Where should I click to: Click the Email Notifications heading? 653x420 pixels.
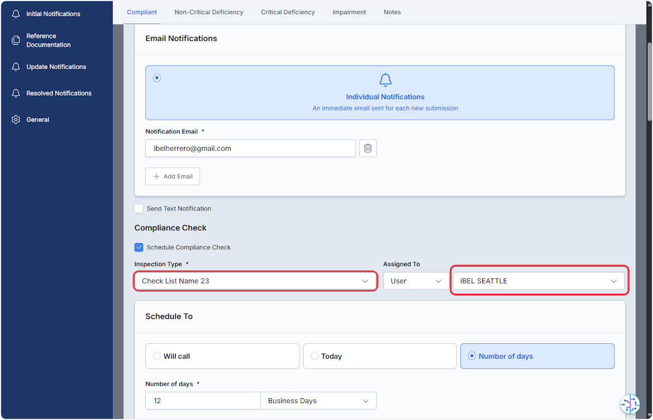tap(181, 39)
